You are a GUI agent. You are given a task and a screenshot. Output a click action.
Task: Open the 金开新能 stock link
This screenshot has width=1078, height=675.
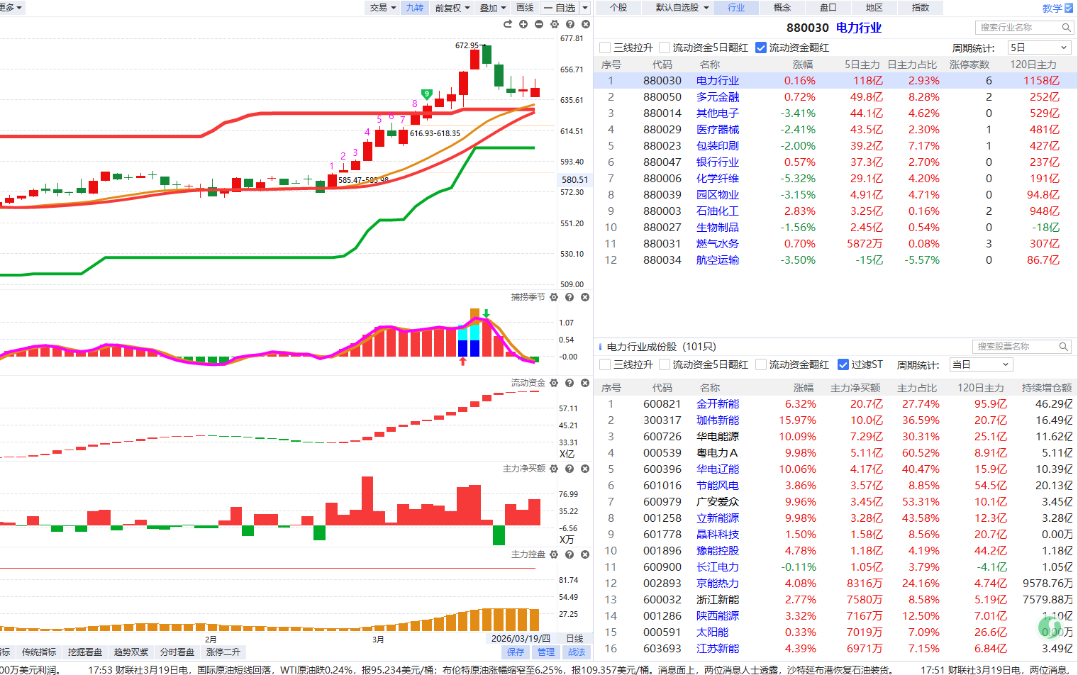coord(717,403)
